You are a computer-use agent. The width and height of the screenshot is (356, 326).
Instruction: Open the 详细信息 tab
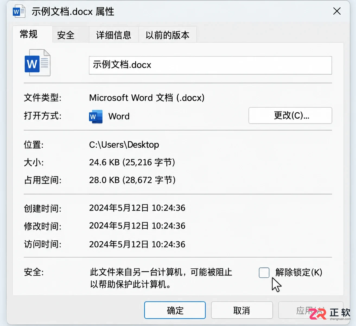pyautogui.click(x=114, y=35)
